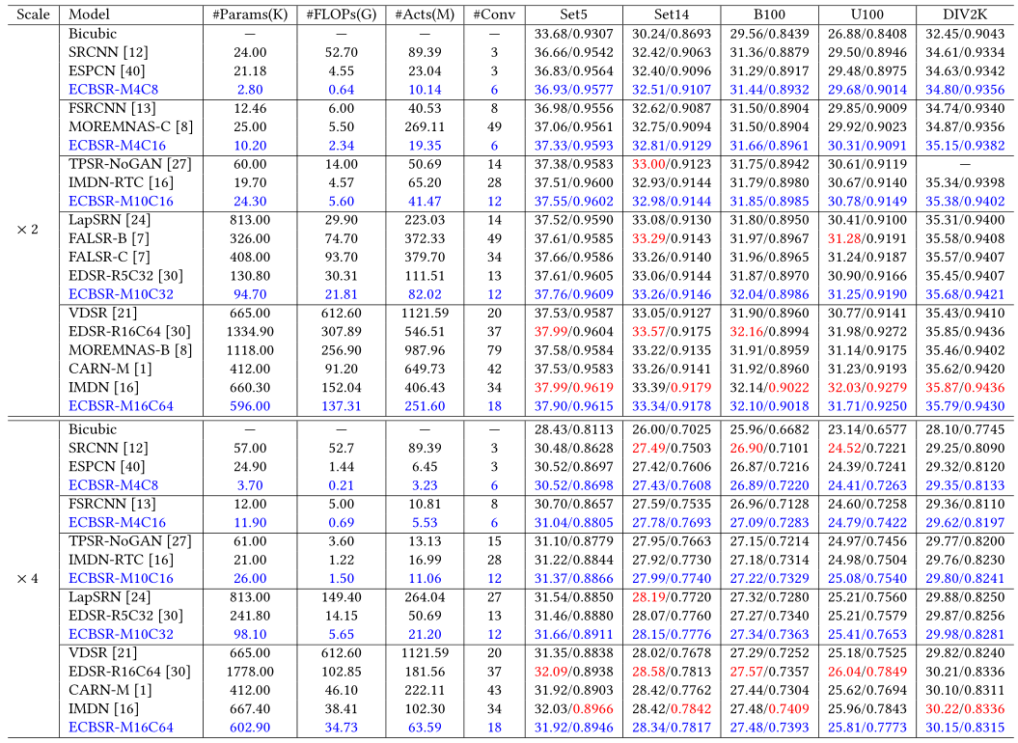Click the Scale column header
The image size is (1018, 743).
[33, 14]
